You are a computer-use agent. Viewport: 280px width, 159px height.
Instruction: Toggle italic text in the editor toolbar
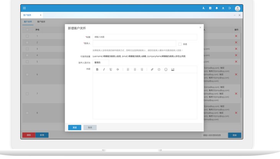104,70
